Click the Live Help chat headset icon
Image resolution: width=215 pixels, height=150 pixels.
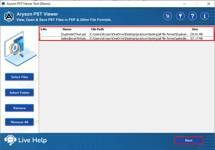point(10,140)
